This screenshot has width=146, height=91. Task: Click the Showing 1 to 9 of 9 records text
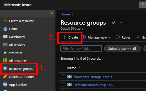(81, 59)
